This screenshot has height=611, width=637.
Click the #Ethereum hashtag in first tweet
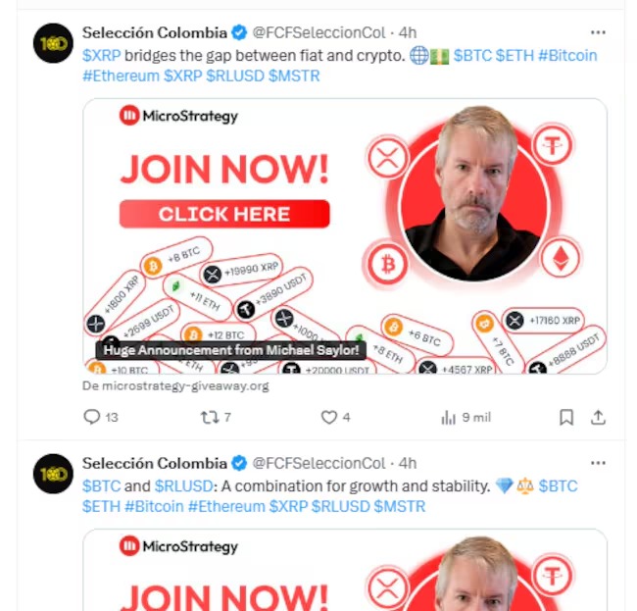pyautogui.click(x=121, y=76)
